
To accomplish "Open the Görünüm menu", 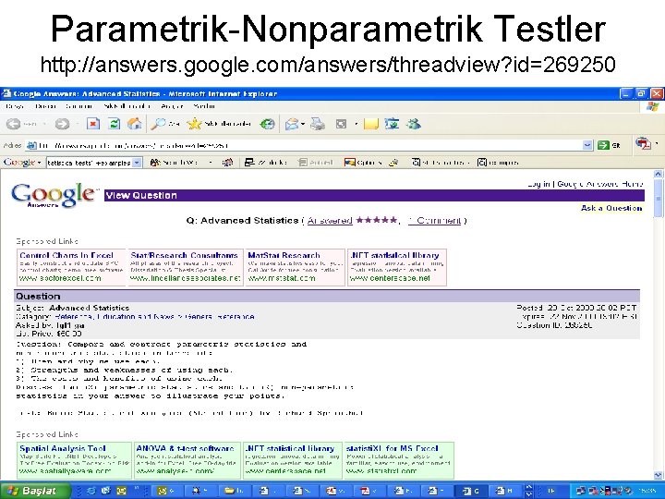I will coord(79,106).
